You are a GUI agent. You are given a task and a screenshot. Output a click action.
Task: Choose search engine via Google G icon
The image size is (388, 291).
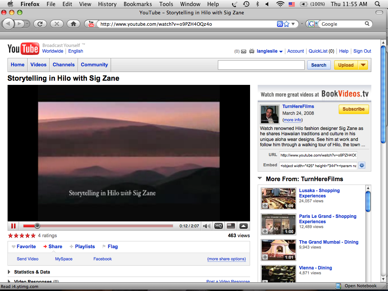pos(311,24)
